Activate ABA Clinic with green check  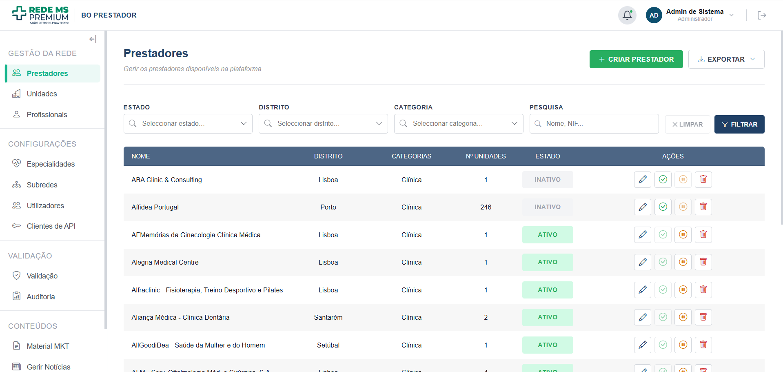[663, 180]
